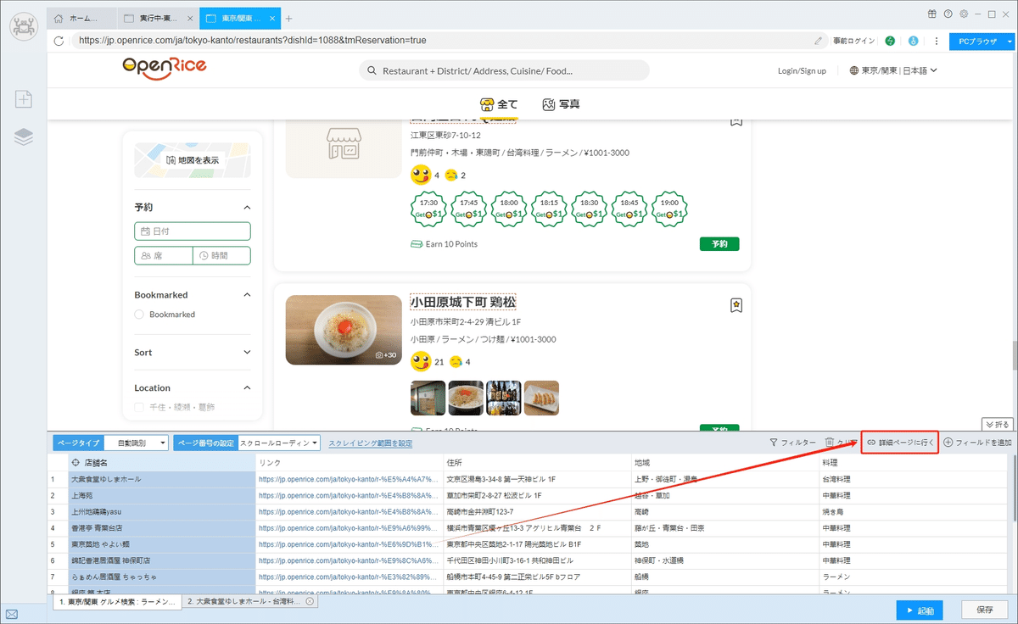Viewport: 1018px width, 624px height.
Task: Click the blue water-drop icon in toolbar
Action: 914,40
